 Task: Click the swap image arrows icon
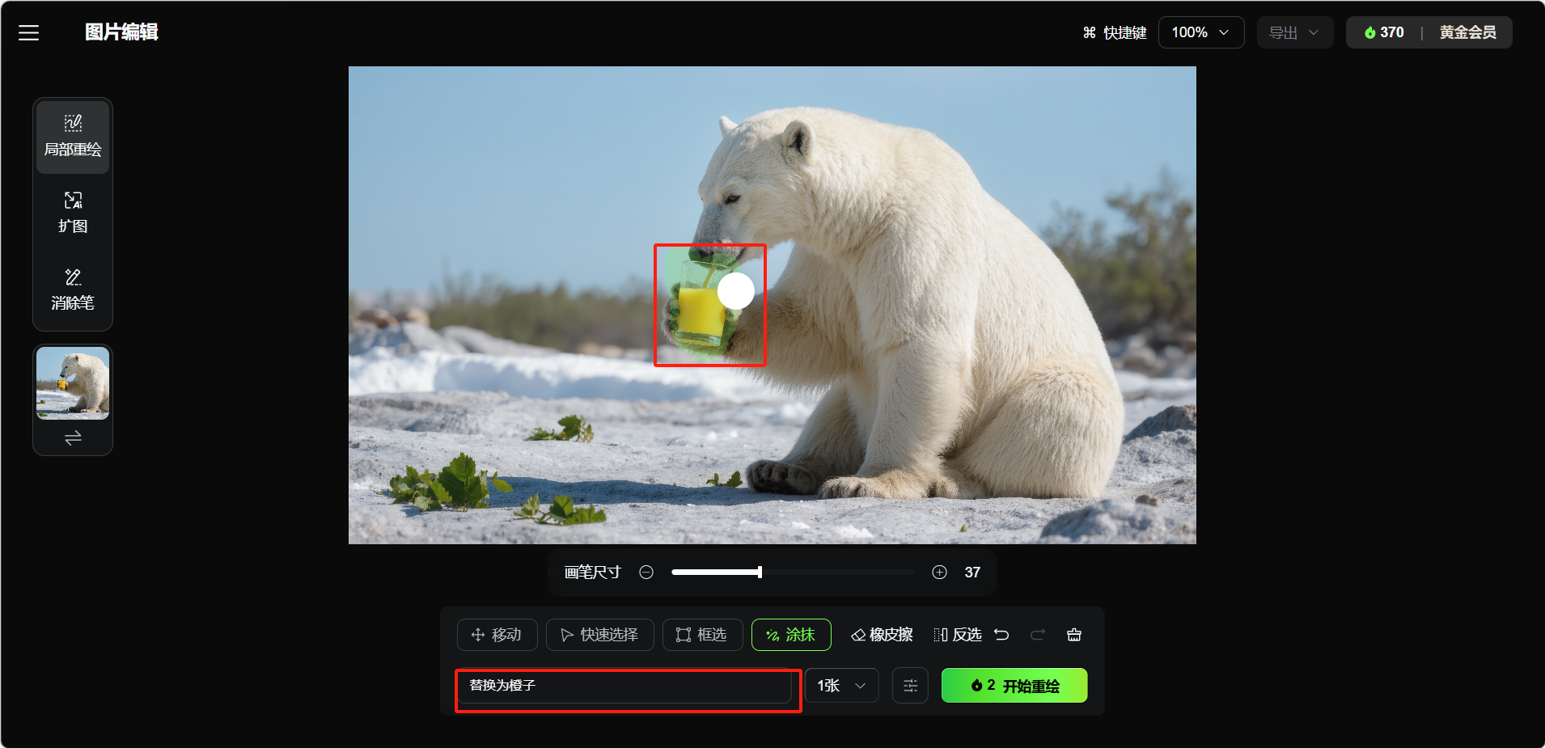click(73, 438)
